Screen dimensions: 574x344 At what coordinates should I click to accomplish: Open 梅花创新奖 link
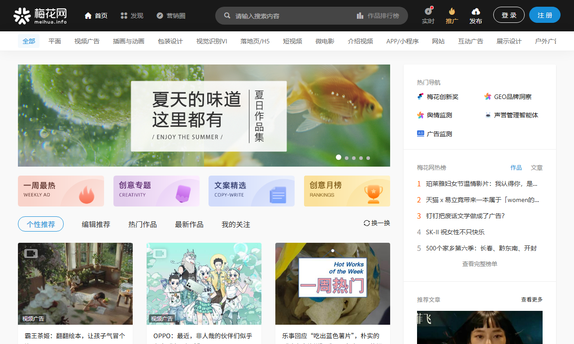pyautogui.click(x=438, y=97)
